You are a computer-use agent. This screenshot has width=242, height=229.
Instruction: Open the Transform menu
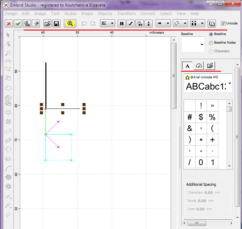point(126,14)
